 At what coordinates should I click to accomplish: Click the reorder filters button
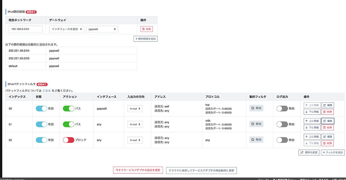click(x=309, y=152)
